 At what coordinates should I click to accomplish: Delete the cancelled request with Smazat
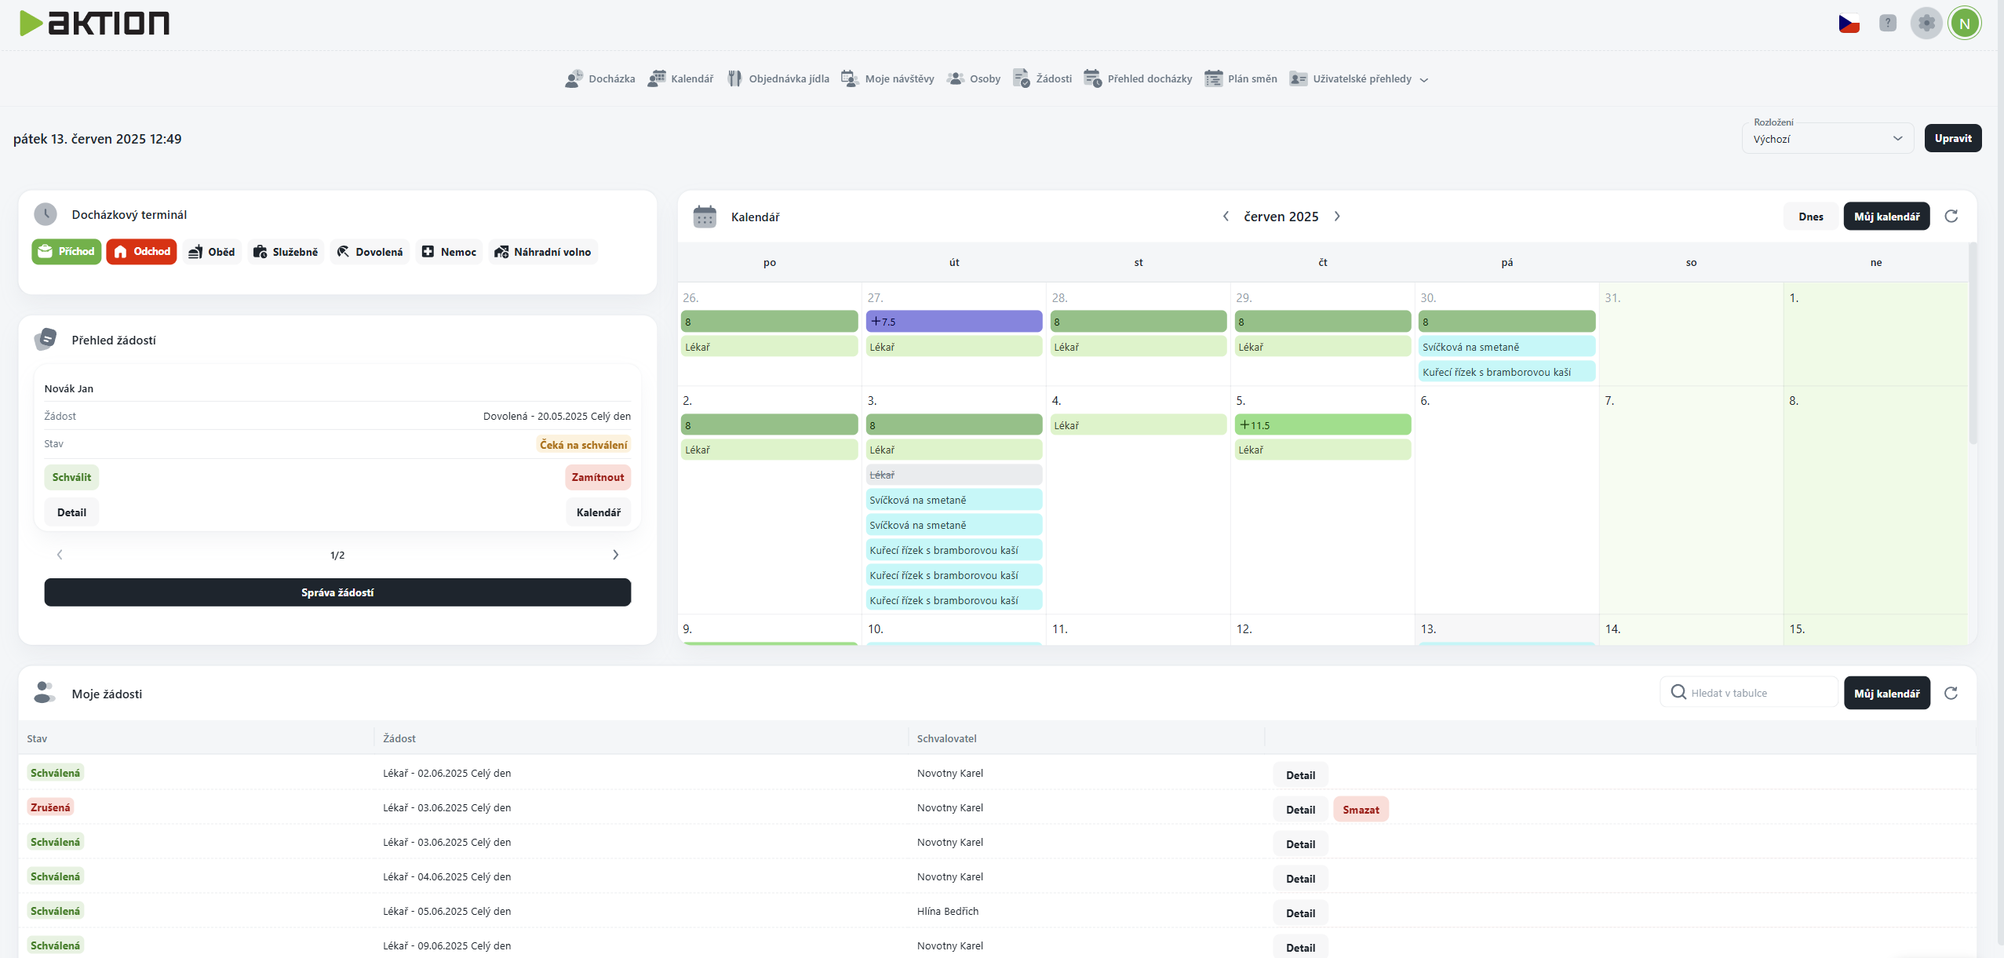(1361, 810)
